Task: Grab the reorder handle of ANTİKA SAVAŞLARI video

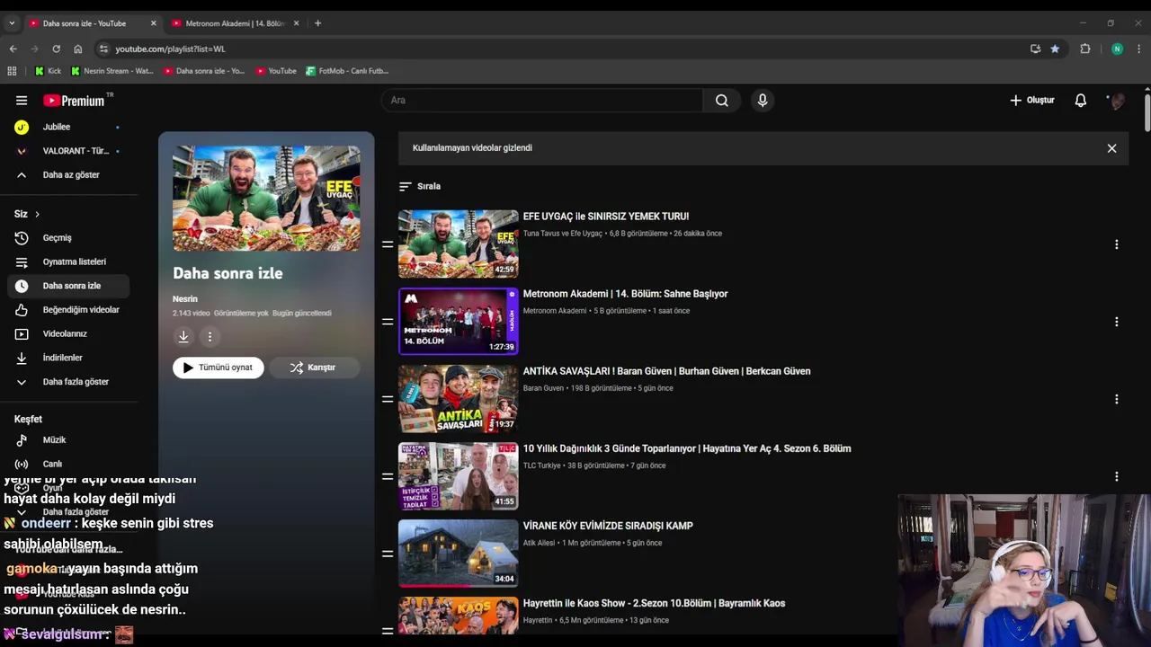Action: point(388,399)
